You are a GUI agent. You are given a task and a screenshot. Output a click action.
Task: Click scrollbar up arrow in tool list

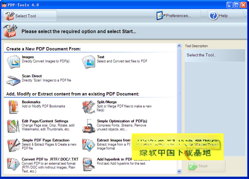click(179, 46)
